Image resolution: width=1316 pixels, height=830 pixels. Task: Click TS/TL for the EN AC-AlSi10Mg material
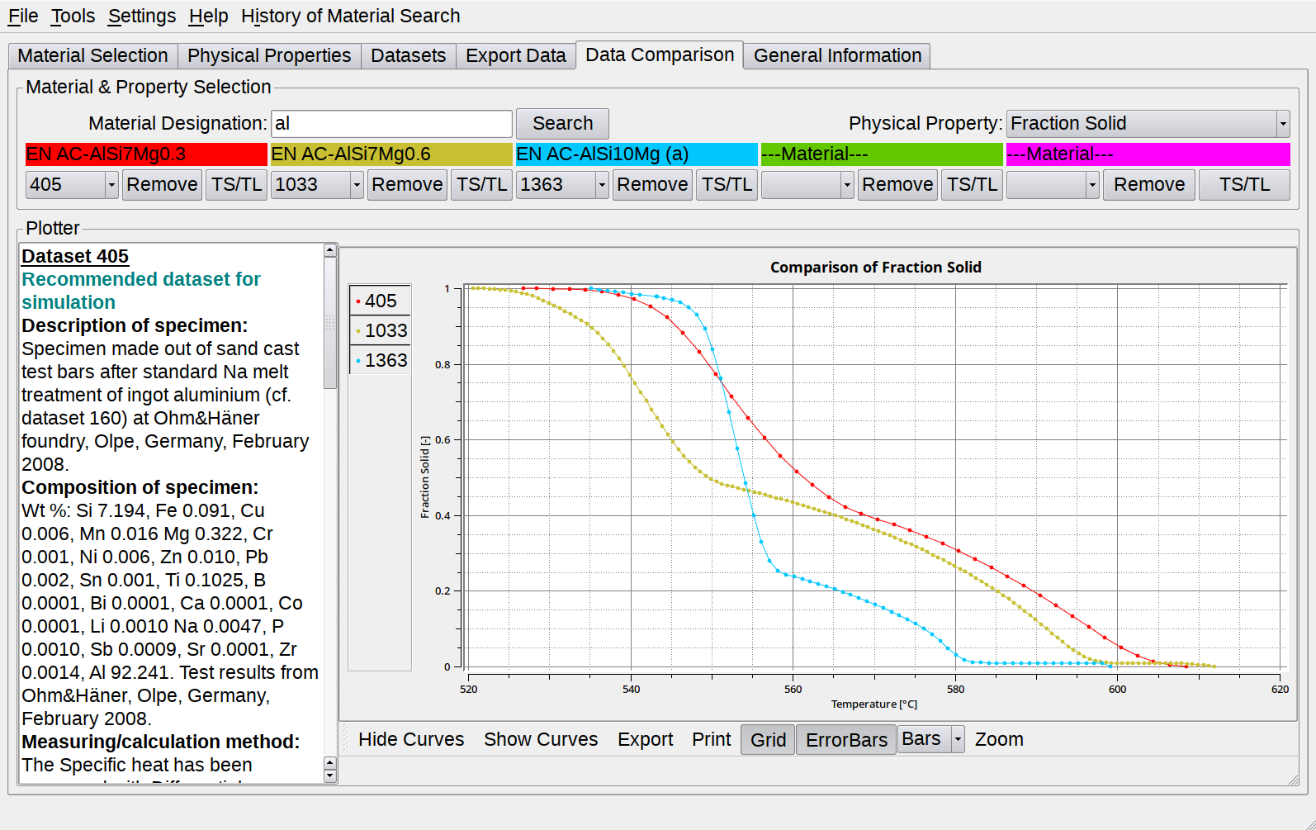coord(727,185)
